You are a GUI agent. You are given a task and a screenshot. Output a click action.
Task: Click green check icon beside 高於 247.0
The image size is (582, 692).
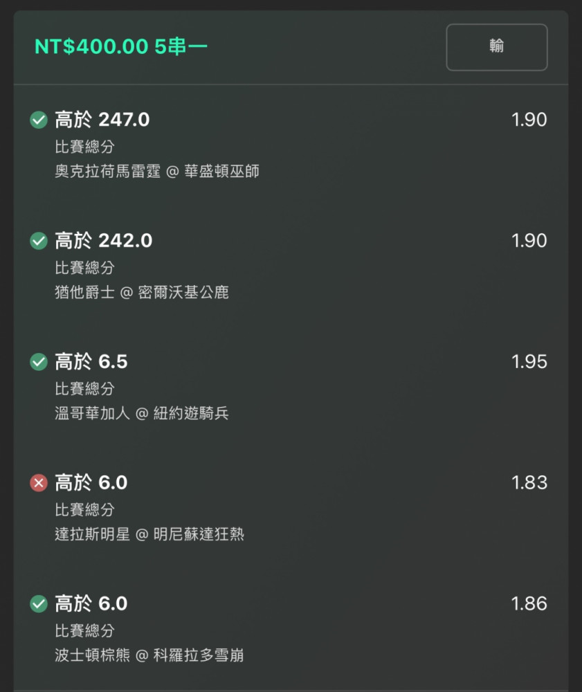(x=39, y=120)
